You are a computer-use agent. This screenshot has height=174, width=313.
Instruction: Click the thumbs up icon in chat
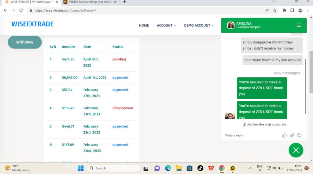284,135
